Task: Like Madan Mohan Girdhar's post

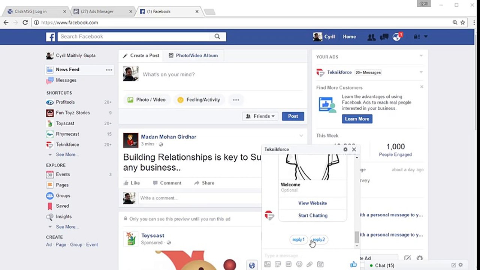Action: click(131, 183)
